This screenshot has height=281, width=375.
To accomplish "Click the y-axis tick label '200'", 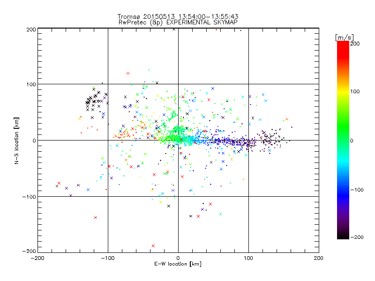I will click(x=31, y=30).
